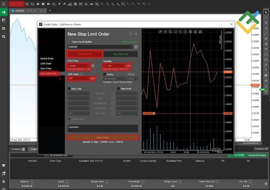270x190 pixels.
Task: Enable the Stop Loss checkbox
Action: coord(70,89)
